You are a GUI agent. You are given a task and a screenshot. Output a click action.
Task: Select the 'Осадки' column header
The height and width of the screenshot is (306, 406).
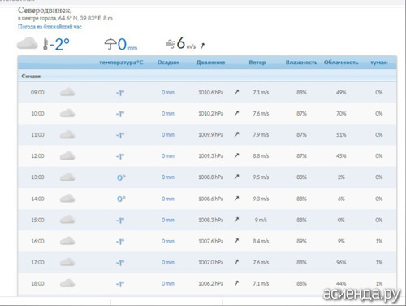coord(168,63)
